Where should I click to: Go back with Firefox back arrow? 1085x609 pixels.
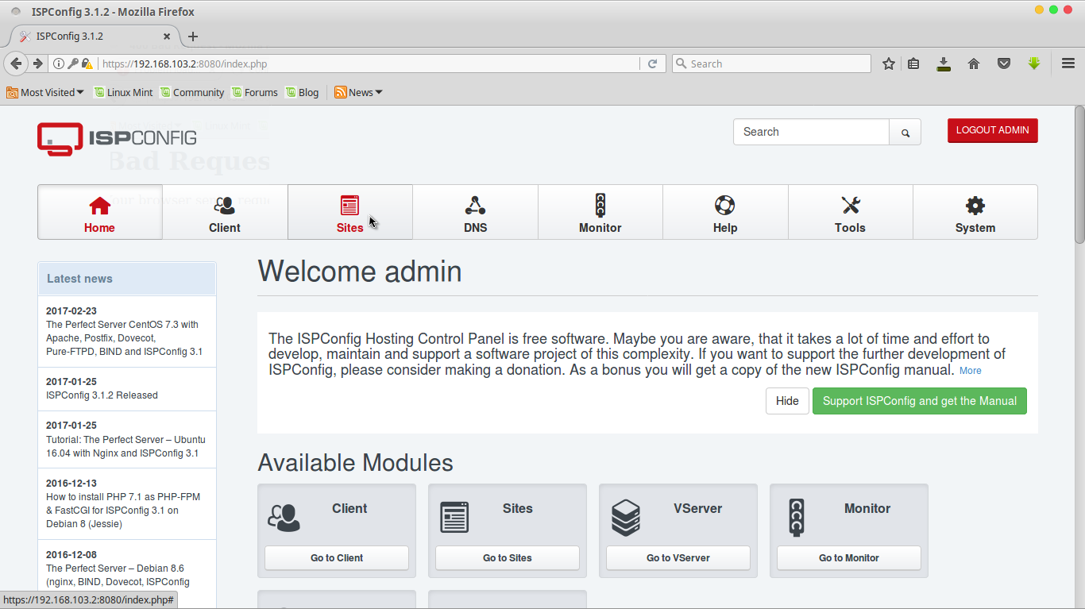click(x=16, y=64)
